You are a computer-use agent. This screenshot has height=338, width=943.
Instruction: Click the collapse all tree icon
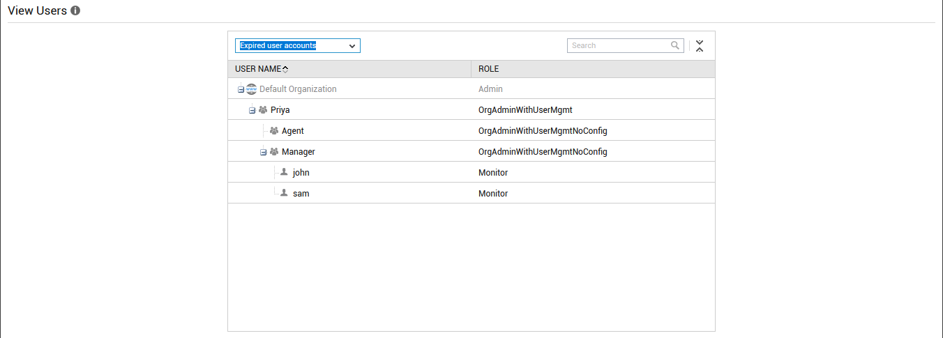point(700,46)
